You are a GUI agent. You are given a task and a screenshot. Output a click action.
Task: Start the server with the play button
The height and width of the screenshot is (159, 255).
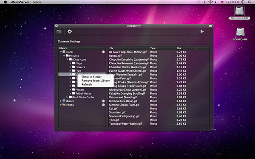point(202,31)
